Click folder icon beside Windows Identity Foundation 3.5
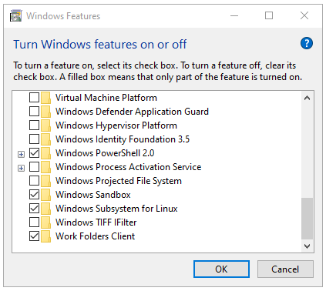This screenshot has width=326, height=291. click(45, 139)
